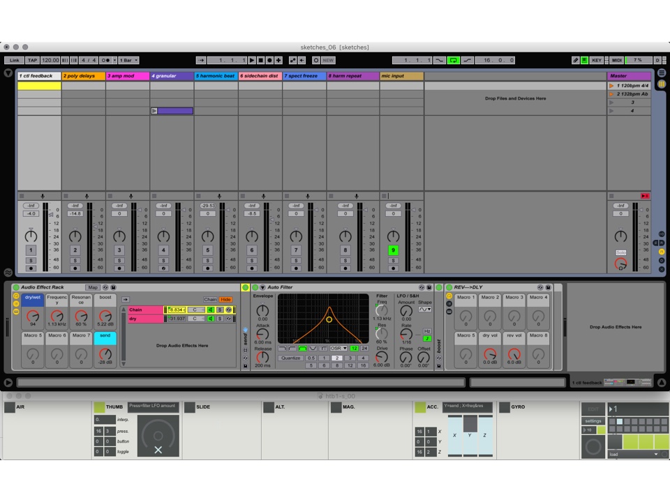Arm track 2 poly delays for recording
Screen dimensions: 670x502
click(x=75, y=268)
